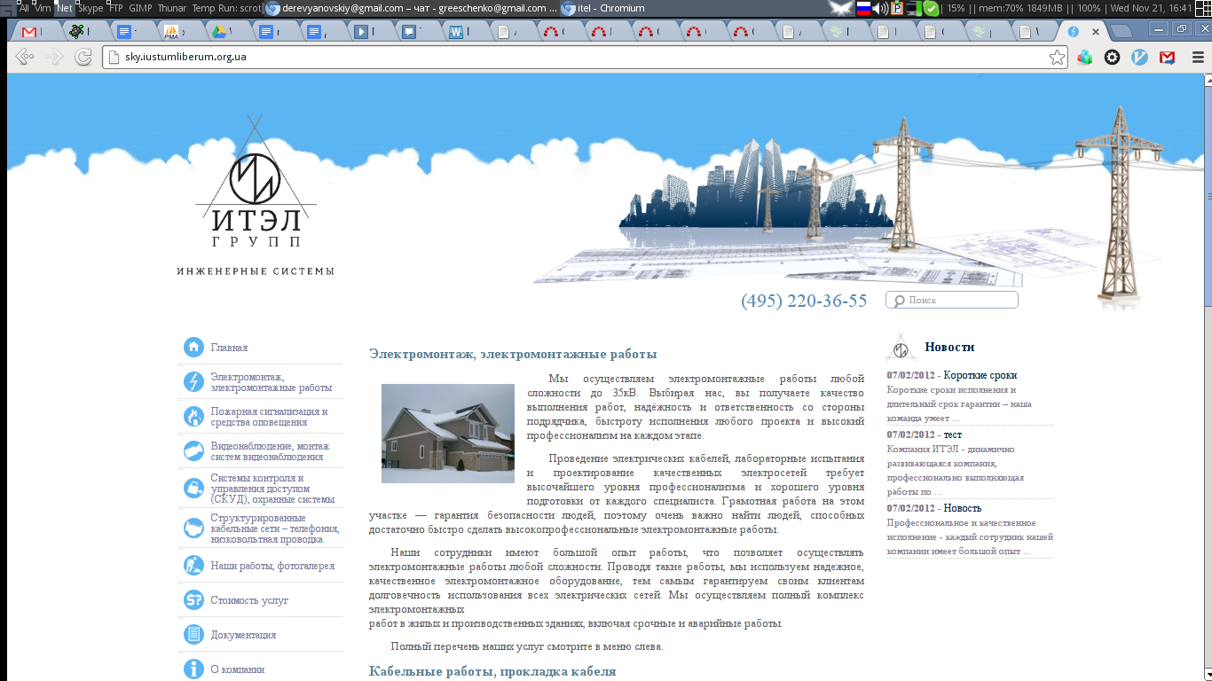Click the volume speaker tray icon
The image size is (1212, 681).
coord(879,8)
